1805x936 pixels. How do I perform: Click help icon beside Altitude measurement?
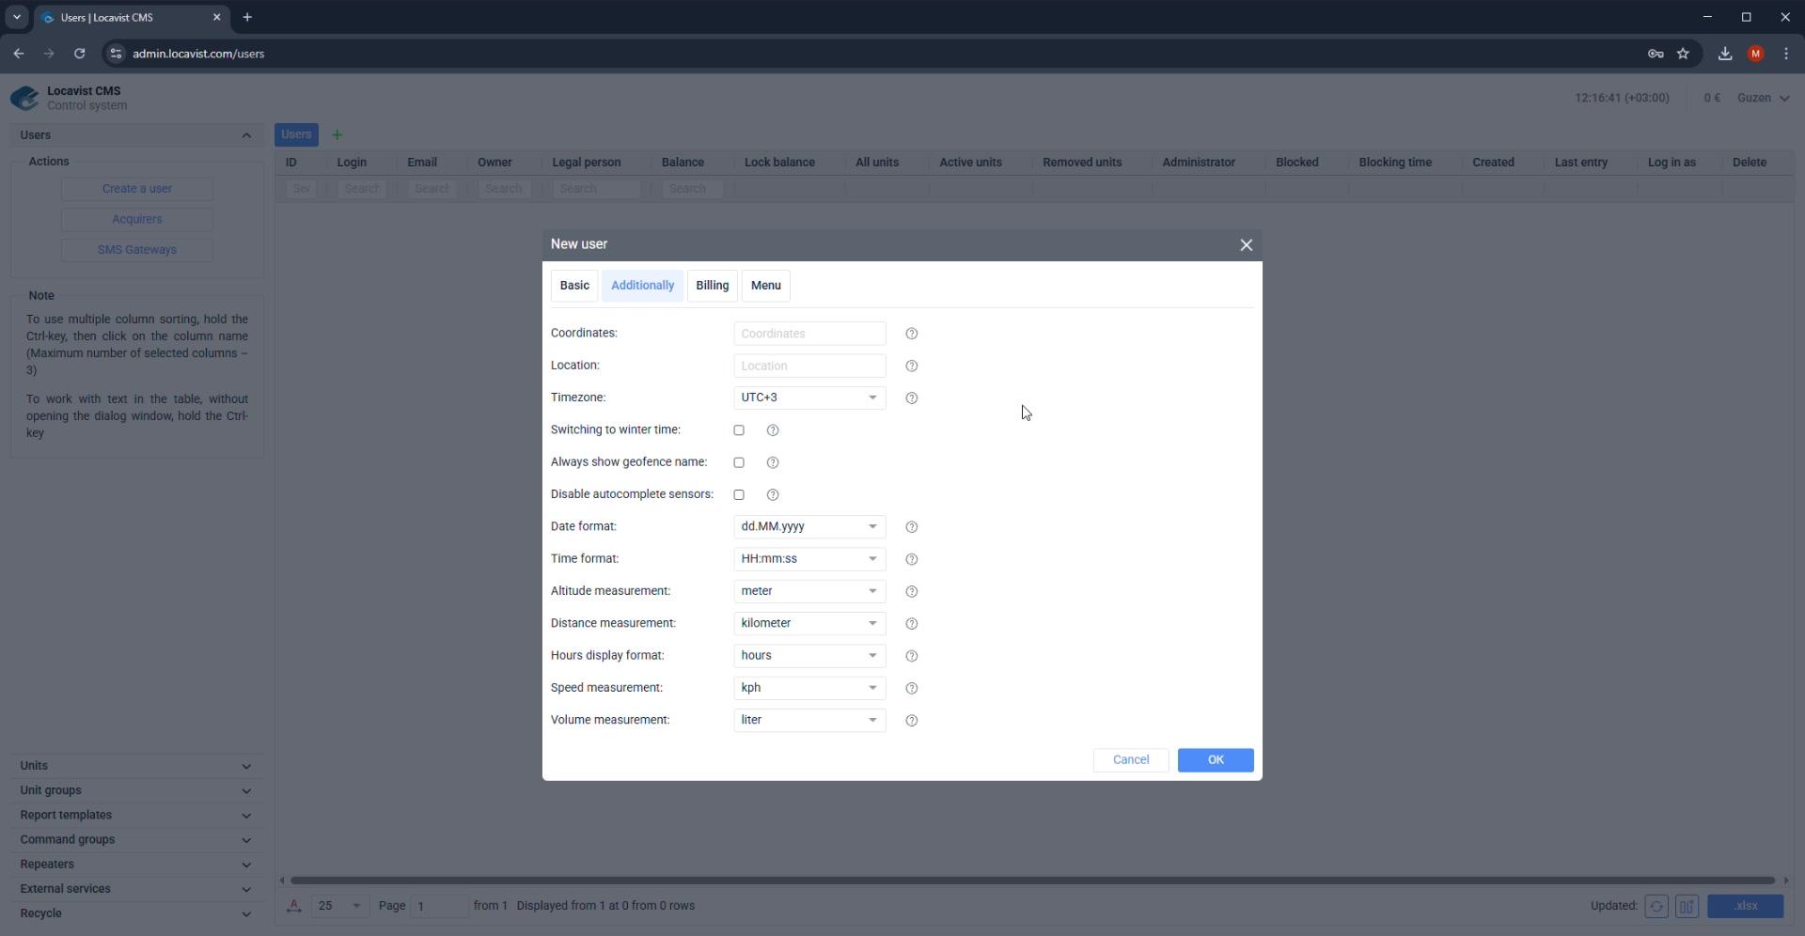911,591
